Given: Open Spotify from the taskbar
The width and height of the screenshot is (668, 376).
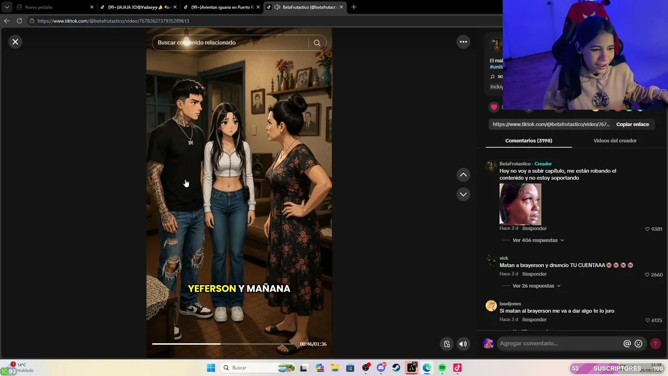Looking at the screenshot, I should pos(442,368).
